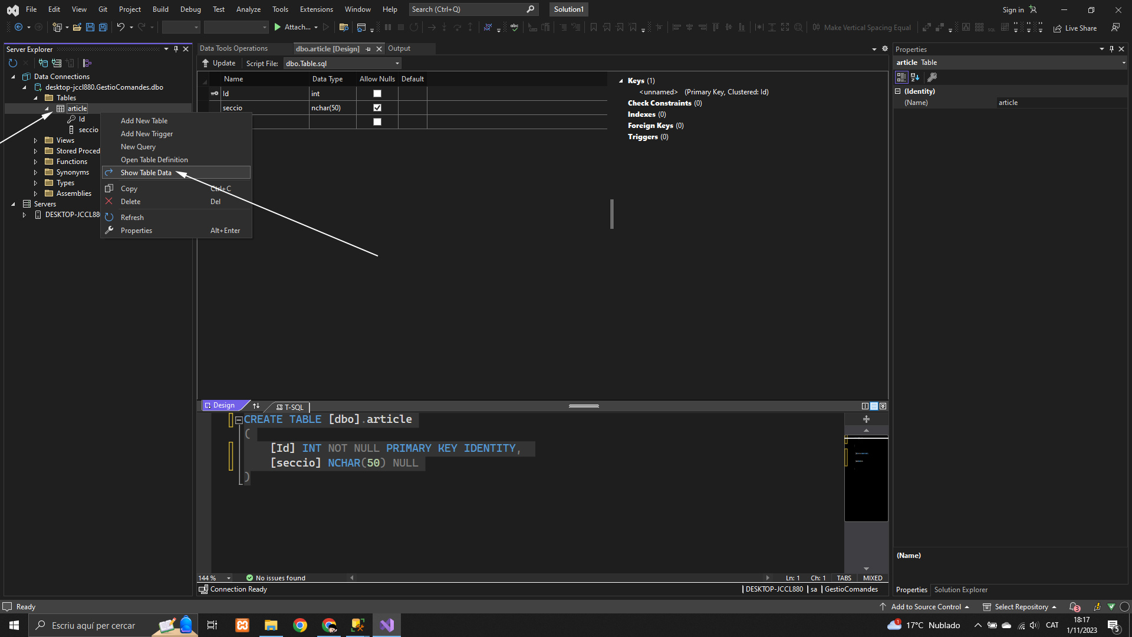The image size is (1132, 637).
Task: Click the Save All toolbar icon
Action: pos(103,27)
